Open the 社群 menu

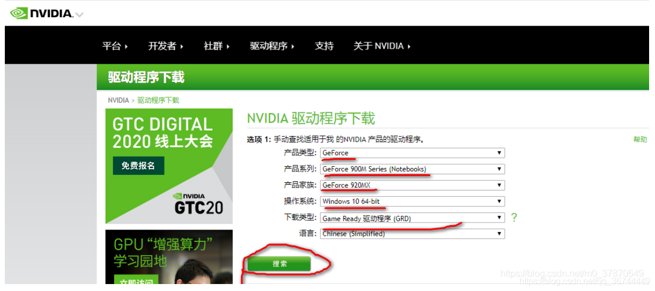(217, 46)
